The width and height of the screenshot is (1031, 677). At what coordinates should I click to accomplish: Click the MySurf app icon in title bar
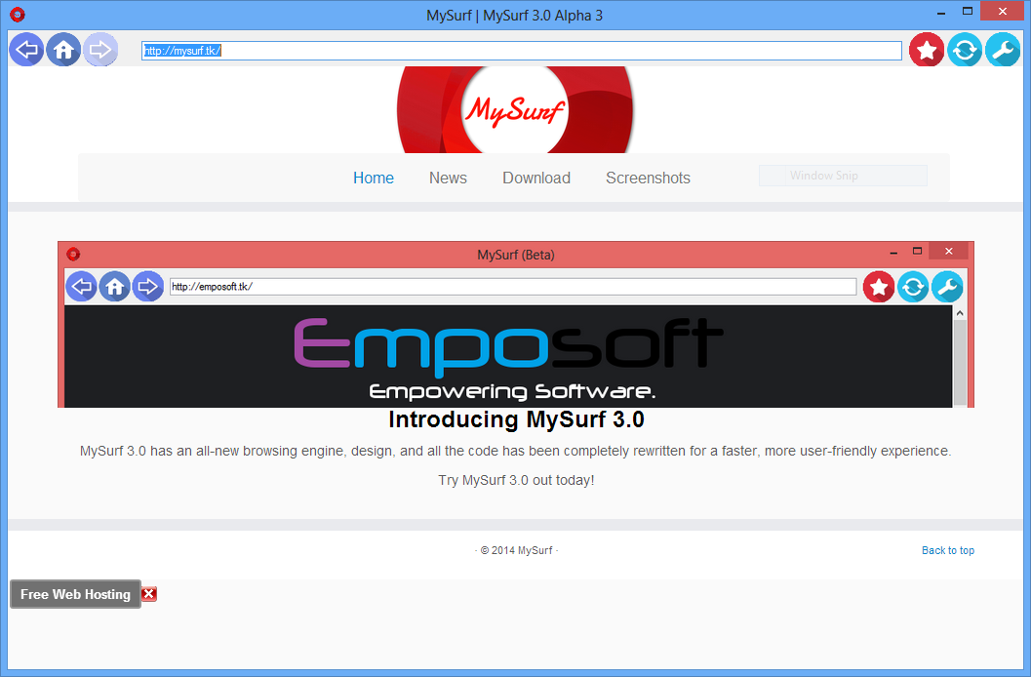pyautogui.click(x=18, y=14)
